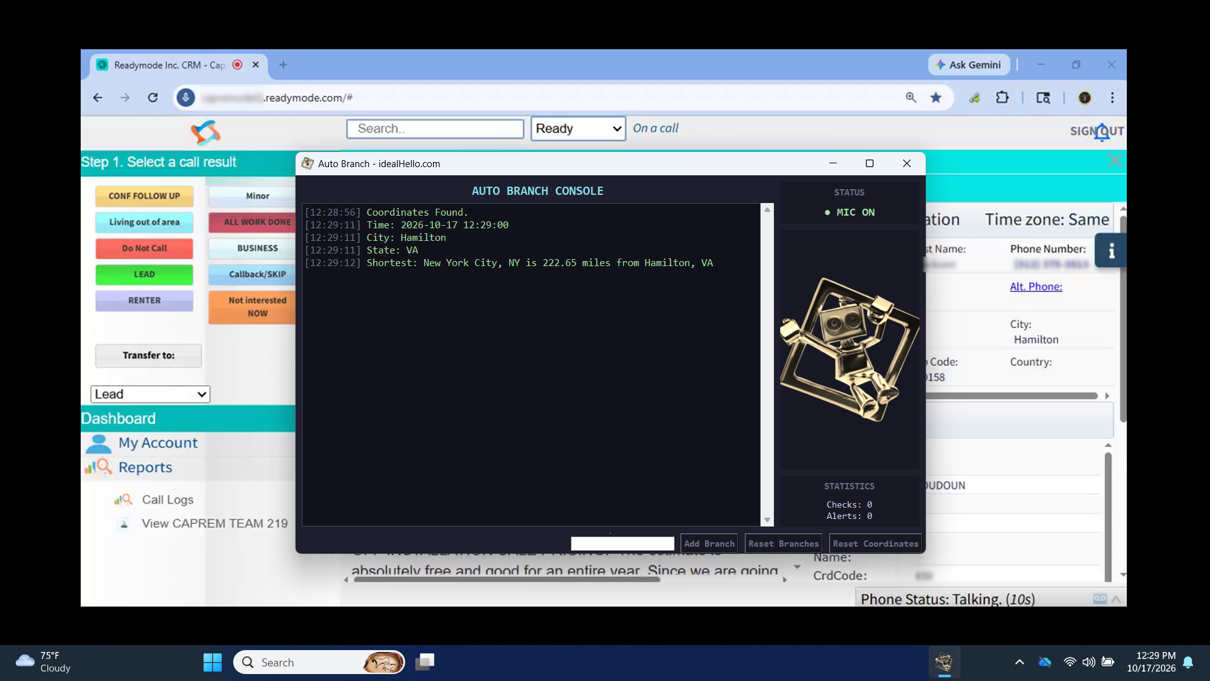Expand the Lead transfer dropdown
The height and width of the screenshot is (681, 1210).
150,394
